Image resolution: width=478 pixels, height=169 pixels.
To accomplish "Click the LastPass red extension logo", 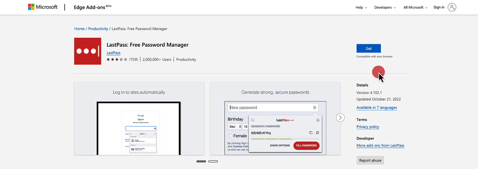I will pyautogui.click(x=88, y=51).
